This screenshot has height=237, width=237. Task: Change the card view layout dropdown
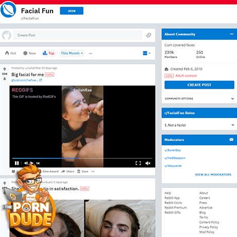pyautogui.click(x=146, y=53)
